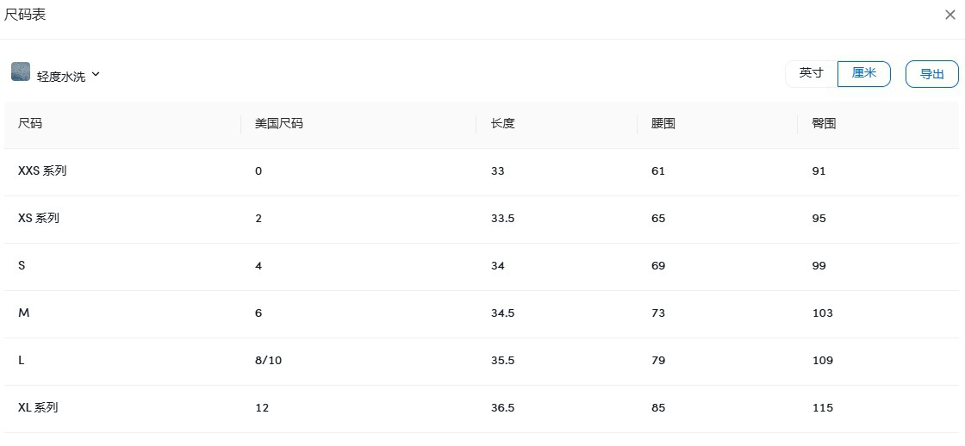Click the 臀围 column header
This screenshot has height=446, width=965.
824,123
